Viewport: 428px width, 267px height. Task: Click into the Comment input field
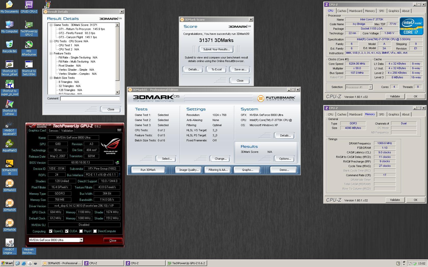coord(90,99)
